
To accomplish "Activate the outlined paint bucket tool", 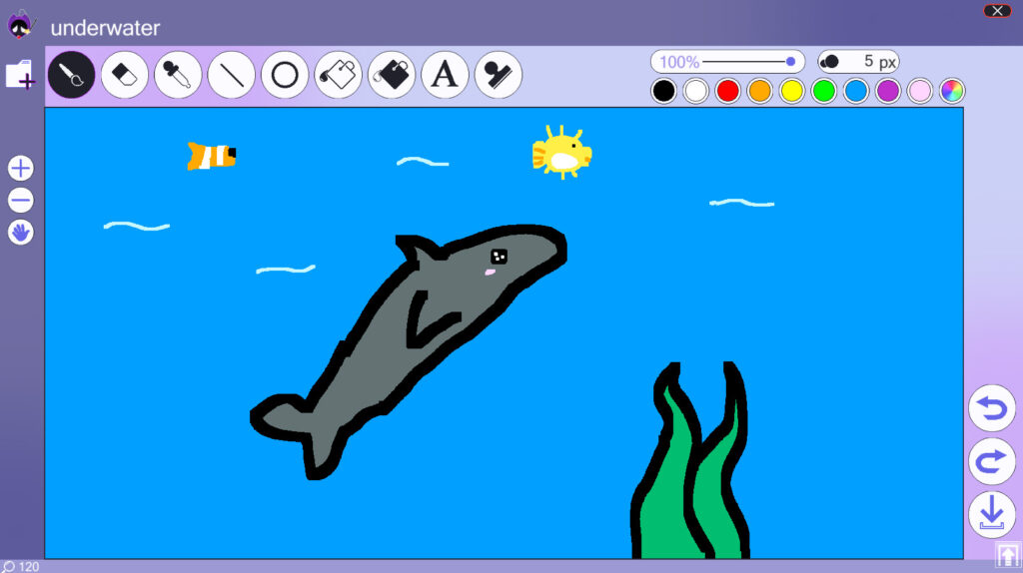I will (x=339, y=75).
